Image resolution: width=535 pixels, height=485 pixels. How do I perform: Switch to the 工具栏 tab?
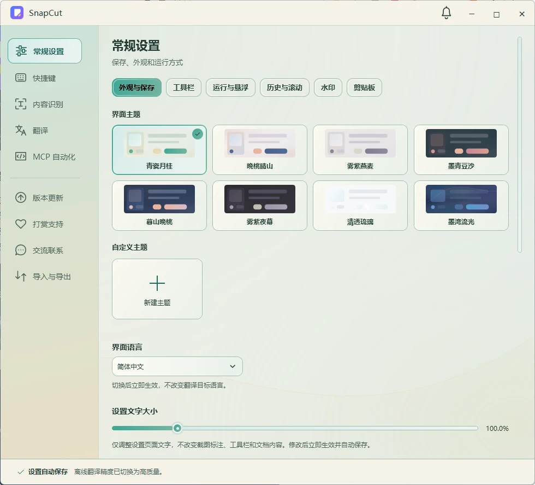[x=183, y=87]
